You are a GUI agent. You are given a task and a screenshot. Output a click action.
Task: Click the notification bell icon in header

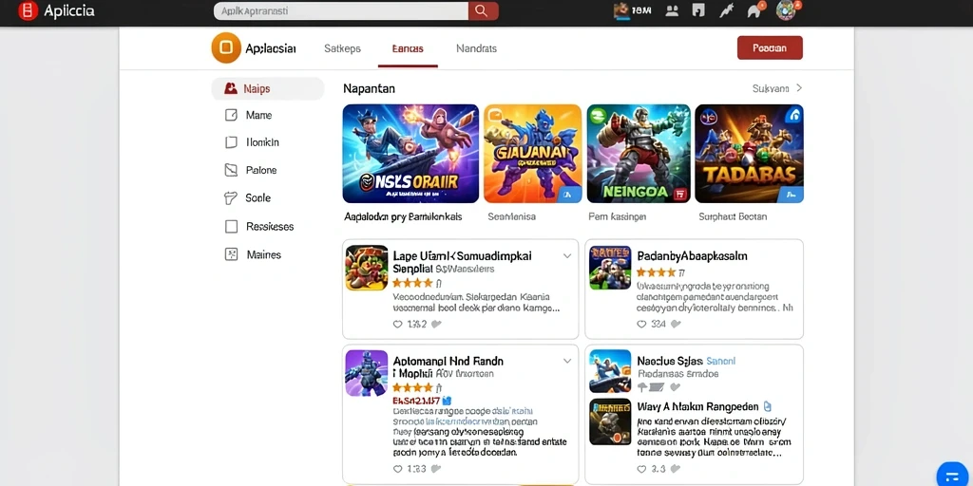pos(754,10)
